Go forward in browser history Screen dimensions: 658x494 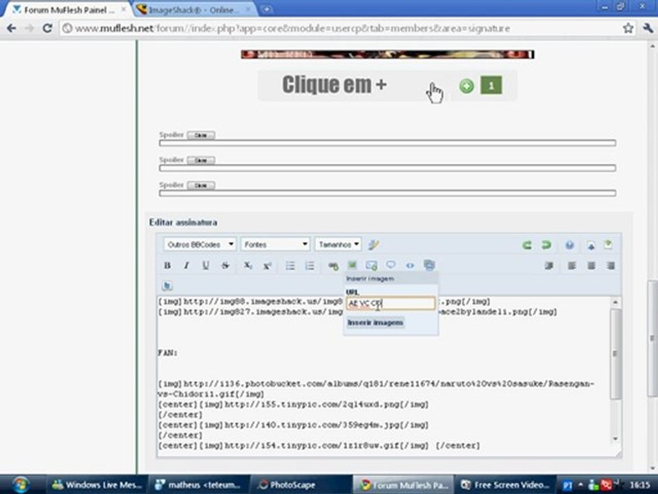(29, 28)
